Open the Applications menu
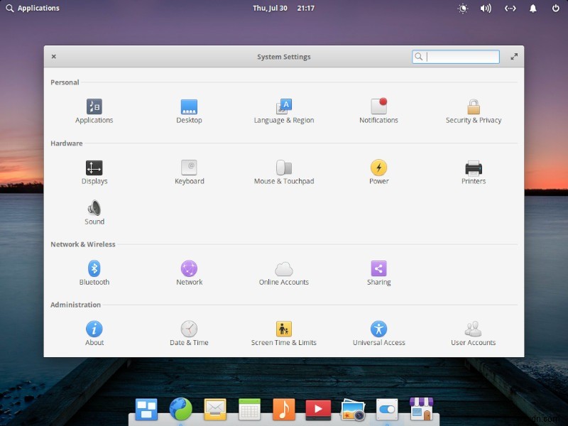The image size is (568, 426). point(31,8)
